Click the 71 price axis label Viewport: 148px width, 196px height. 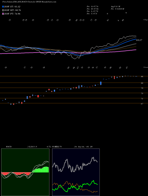point(142,99)
